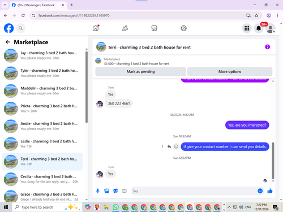Open the tab search dropdown arrow

(5, 5)
